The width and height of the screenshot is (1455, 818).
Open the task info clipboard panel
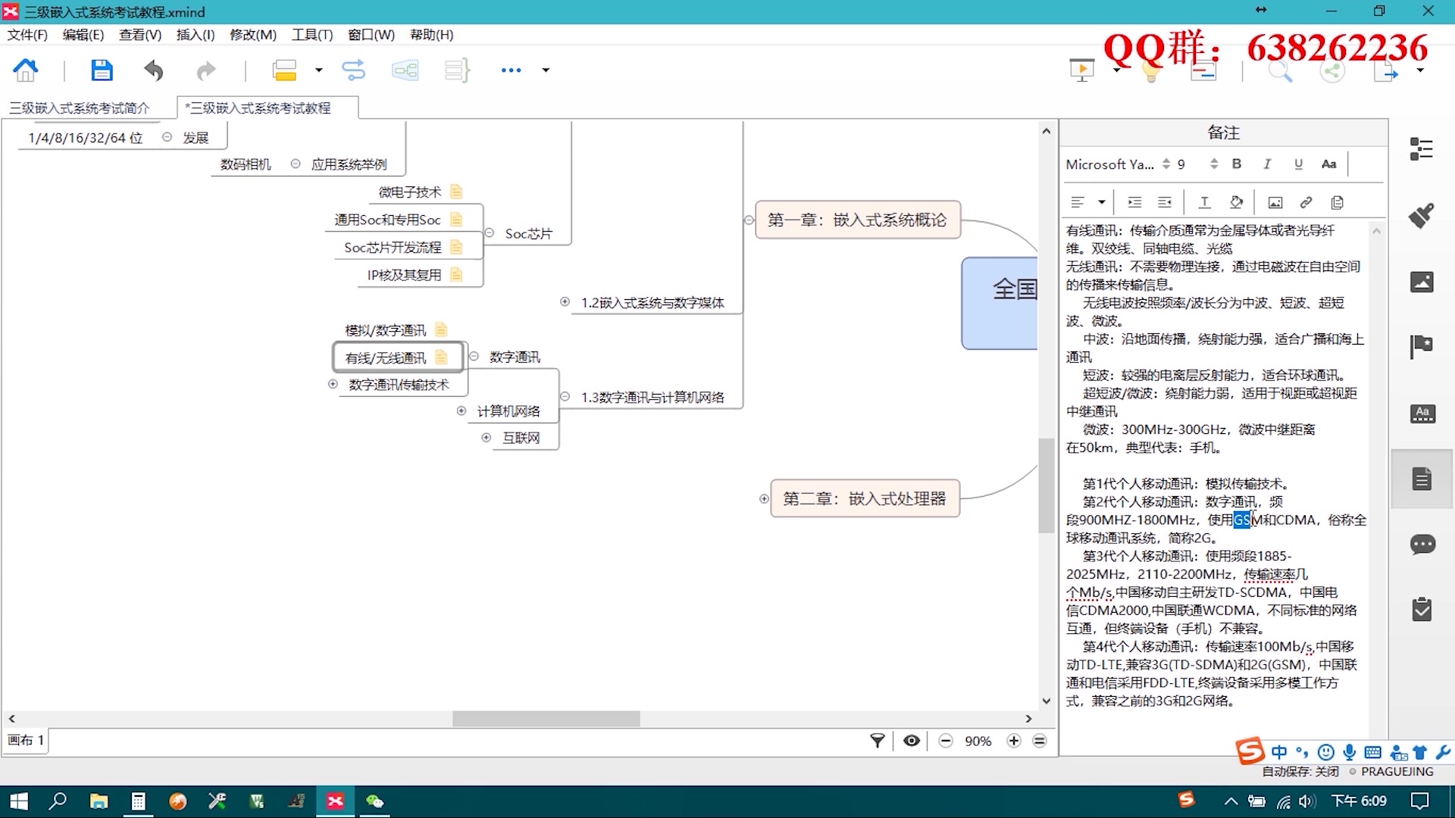[x=1422, y=610]
